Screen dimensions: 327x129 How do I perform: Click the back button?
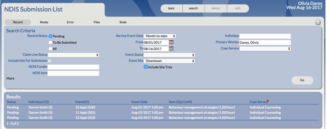point(171,8)
